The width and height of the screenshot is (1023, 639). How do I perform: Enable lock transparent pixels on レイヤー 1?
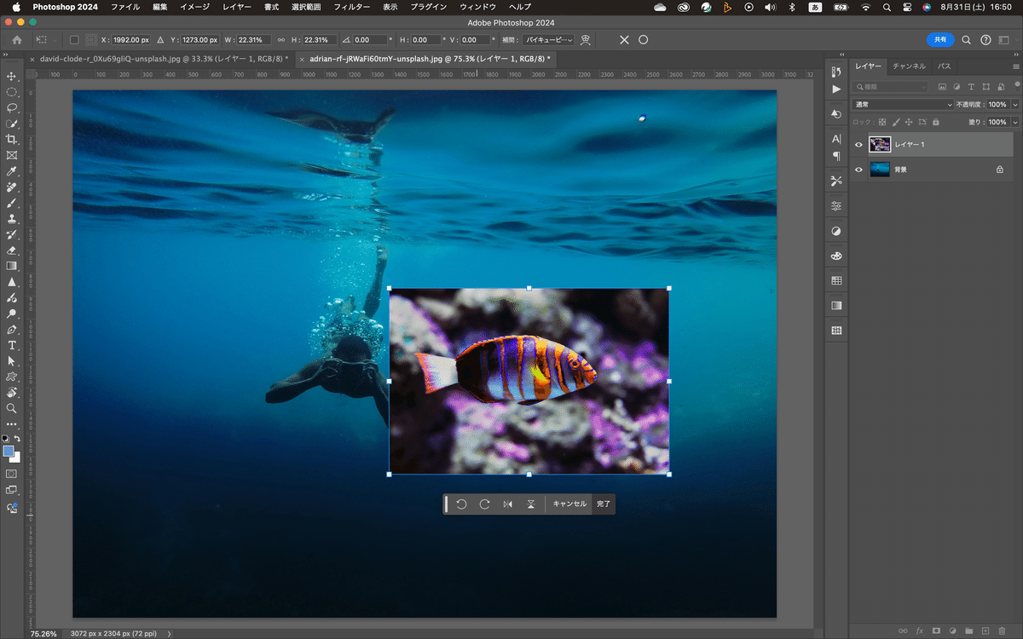881,121
